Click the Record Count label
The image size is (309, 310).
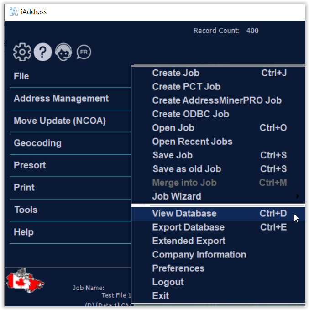216,31
